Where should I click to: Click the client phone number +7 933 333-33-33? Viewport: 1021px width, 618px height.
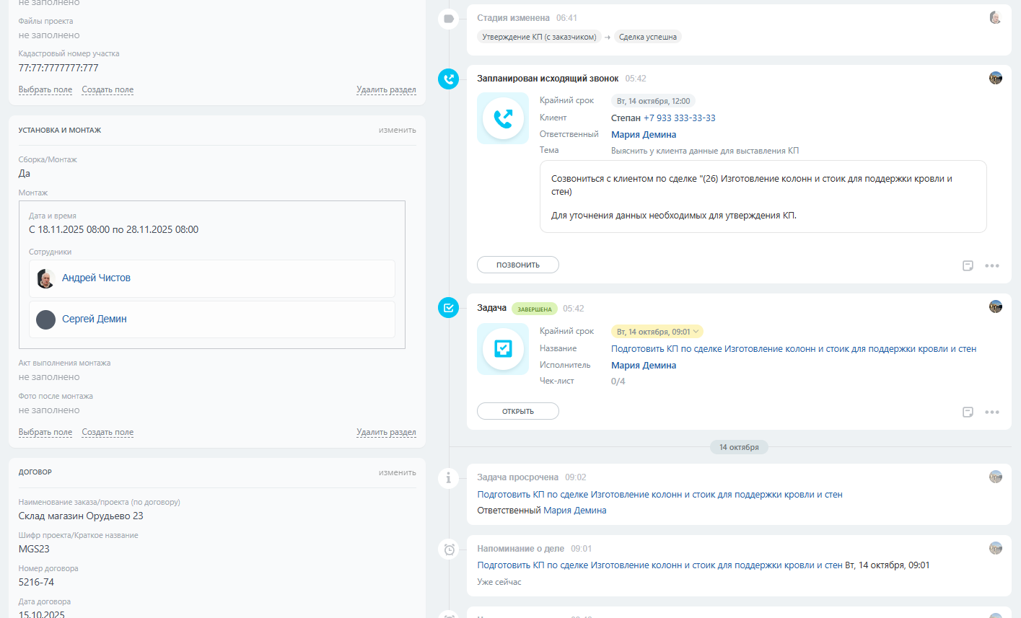tap(680, 118)
